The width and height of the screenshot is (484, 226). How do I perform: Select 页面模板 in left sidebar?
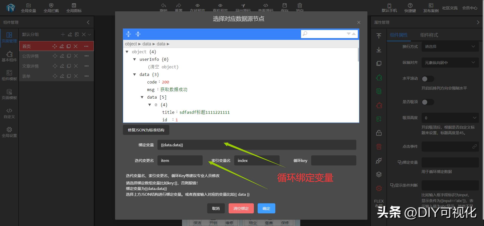coord(9,94)
